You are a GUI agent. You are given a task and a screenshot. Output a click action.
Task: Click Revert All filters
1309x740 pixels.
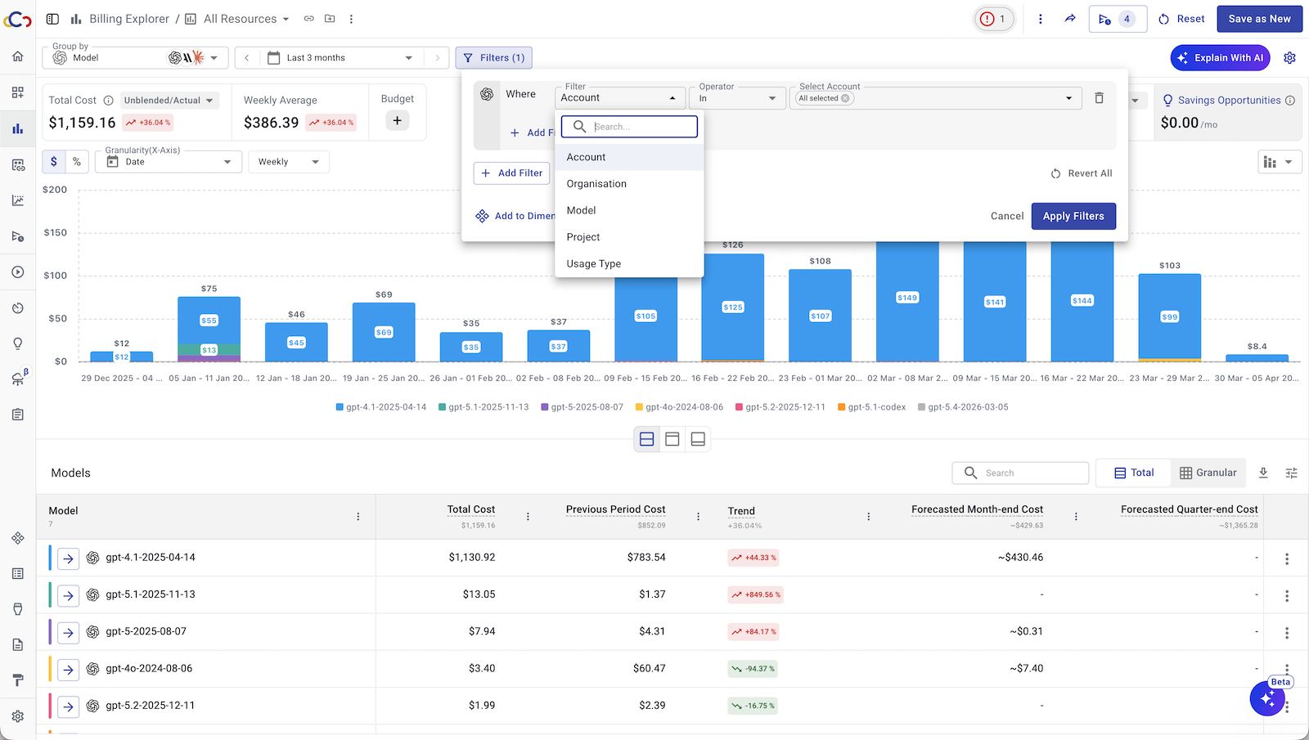coord(1082,173)
